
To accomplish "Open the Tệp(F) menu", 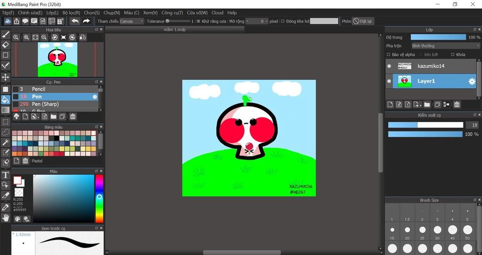I will [x=8, y=13].
